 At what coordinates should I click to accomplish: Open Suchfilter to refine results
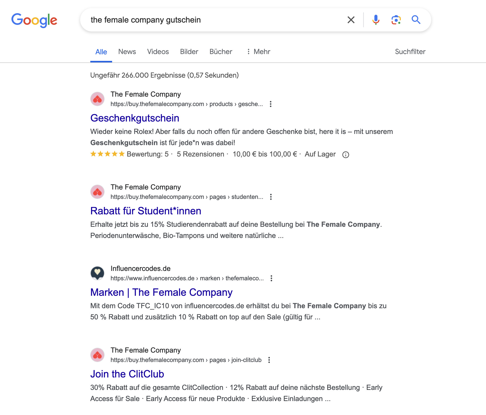tap(410, 51)
